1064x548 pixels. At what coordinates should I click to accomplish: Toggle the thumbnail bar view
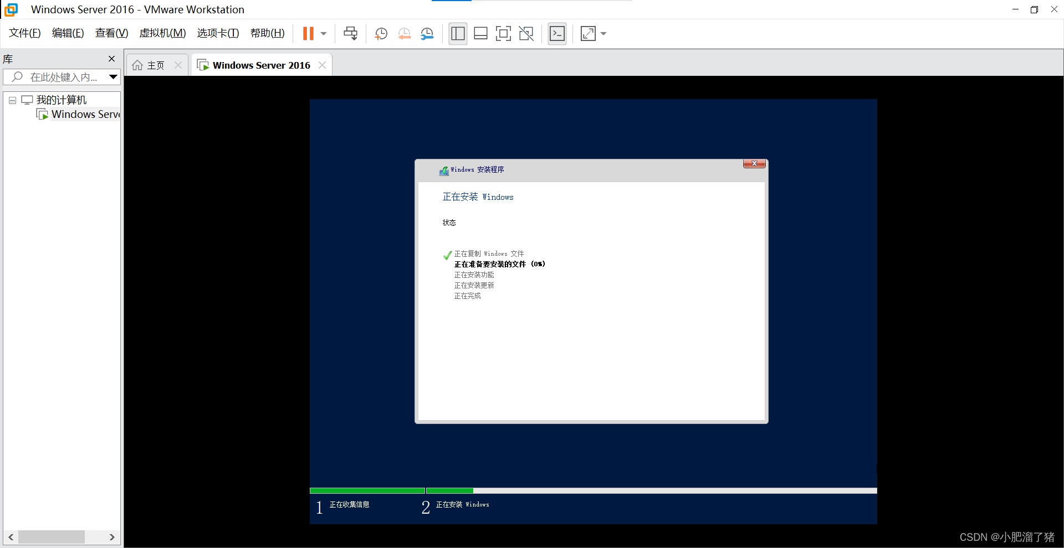click(x=480, y=34)
